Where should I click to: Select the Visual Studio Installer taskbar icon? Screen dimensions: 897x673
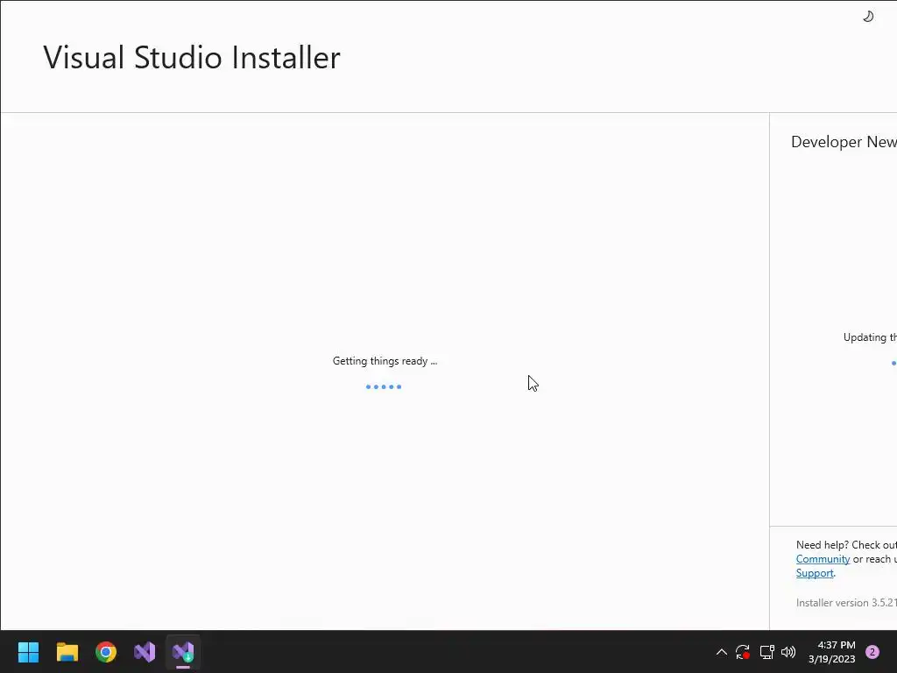click(x=183, y=652)
